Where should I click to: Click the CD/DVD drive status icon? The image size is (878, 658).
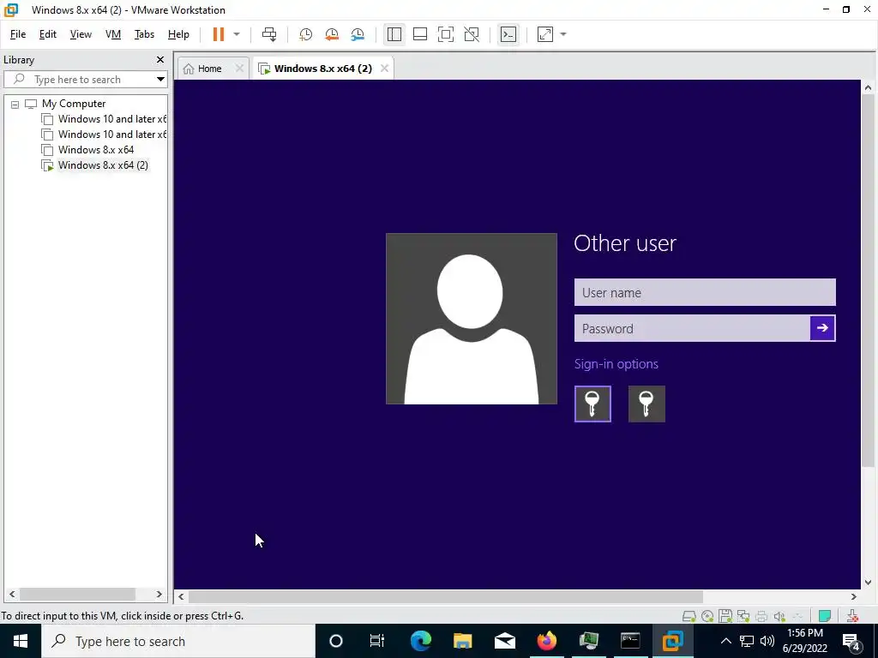707,616
